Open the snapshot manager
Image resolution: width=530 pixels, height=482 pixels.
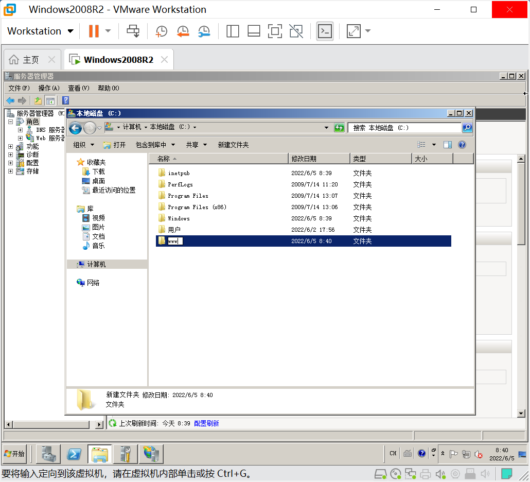coord(204,31)
